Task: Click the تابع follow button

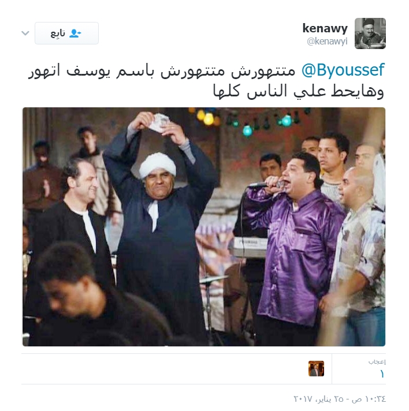Action: (66, 33)
